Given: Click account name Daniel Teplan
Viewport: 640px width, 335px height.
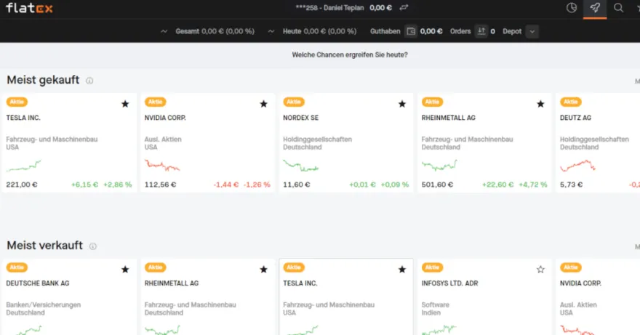Looking at the screenshot, I should coord(343,8).
